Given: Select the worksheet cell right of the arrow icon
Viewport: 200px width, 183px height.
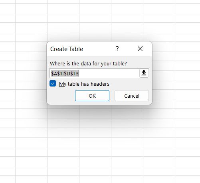Looking at the screenshot, I should tap(164, 75).
